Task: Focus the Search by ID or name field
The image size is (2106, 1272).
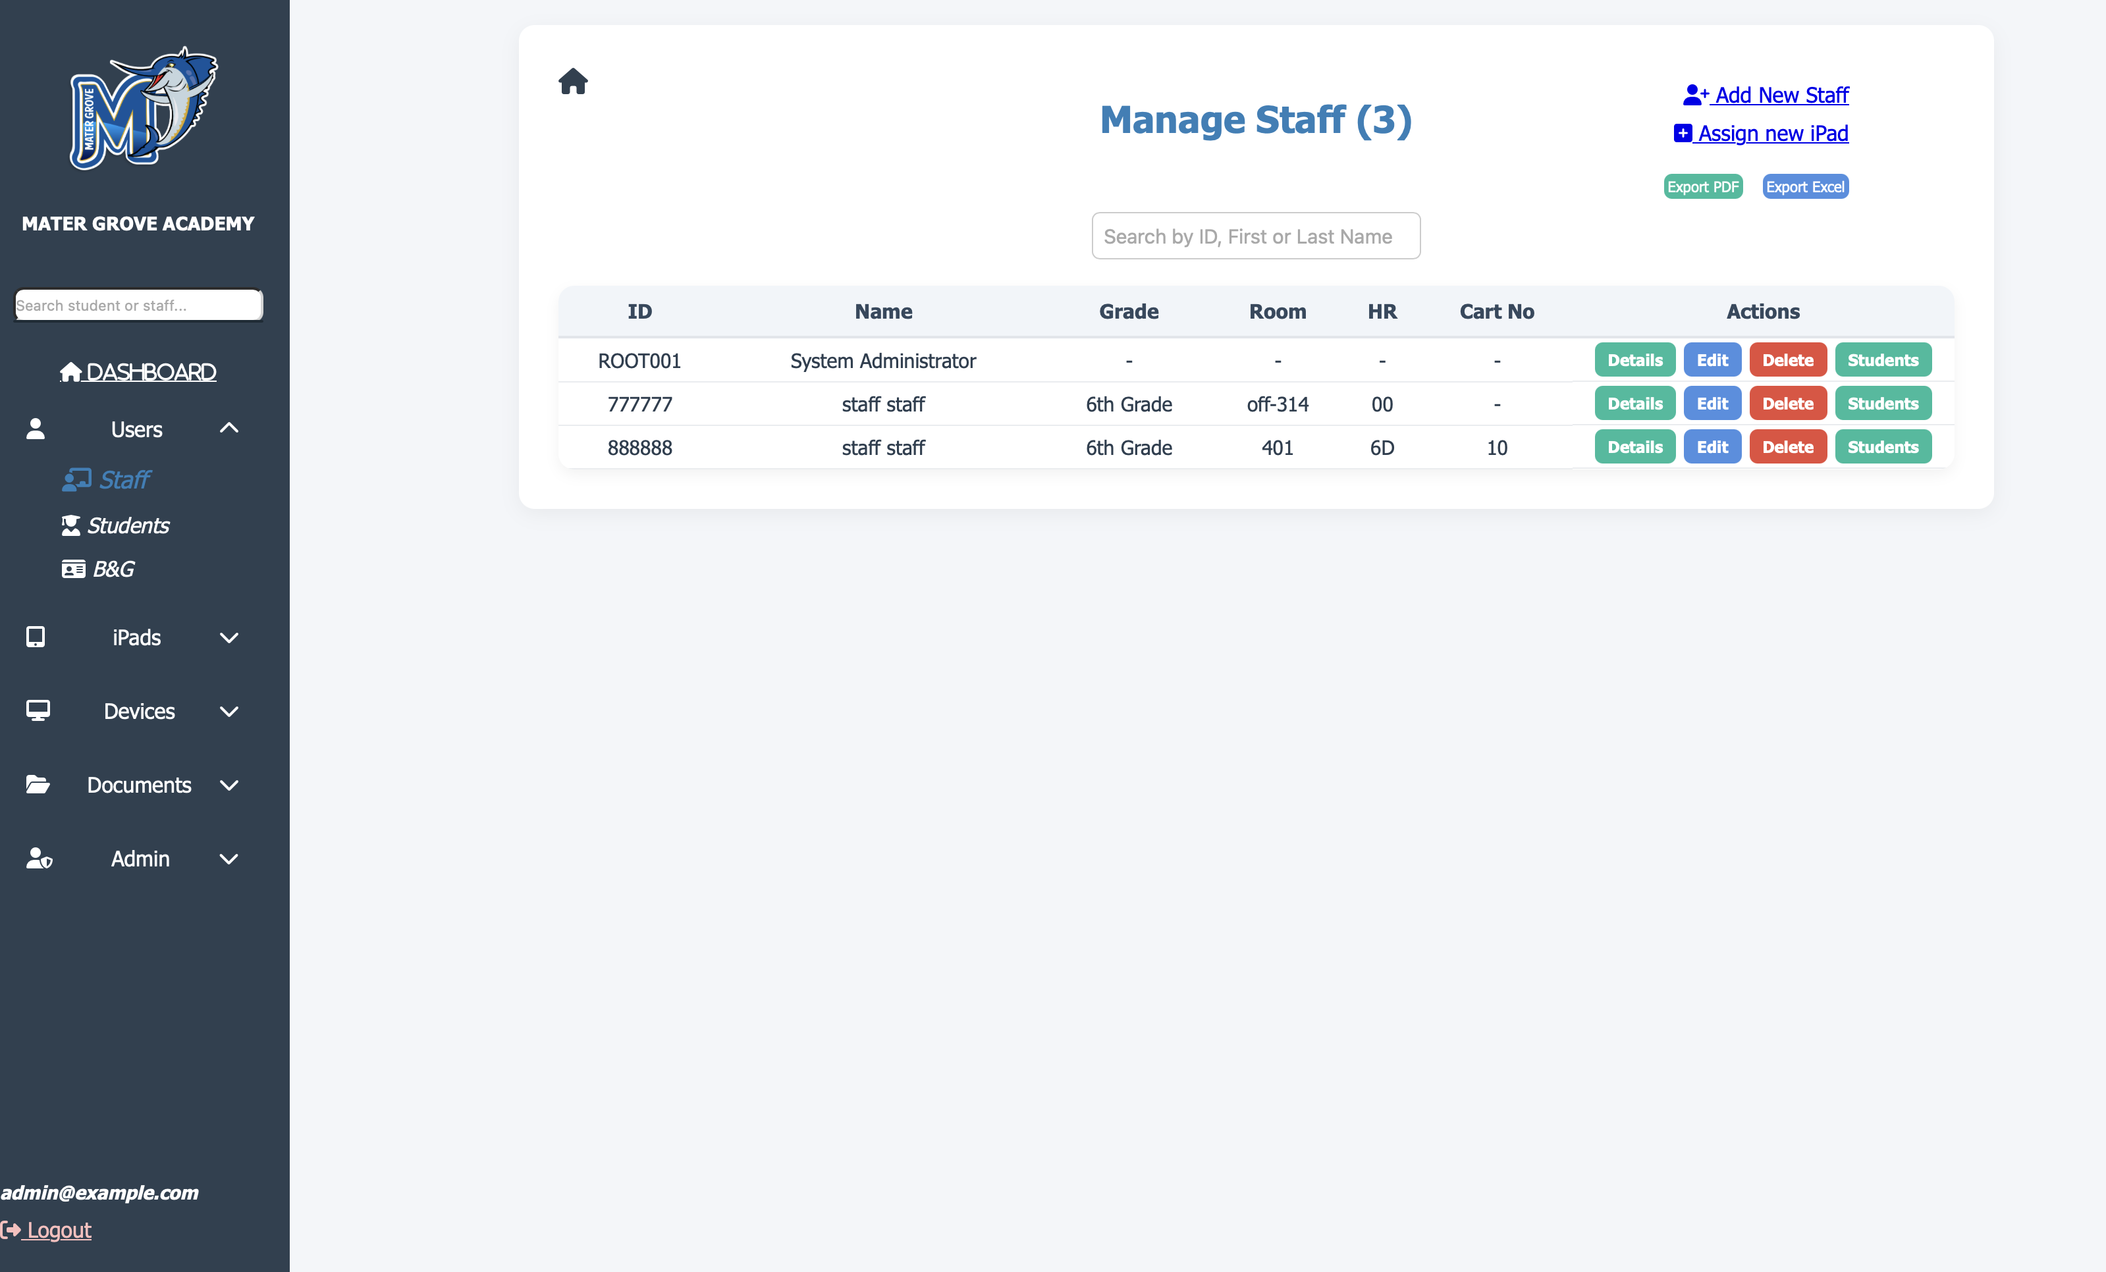Action: (x=1256, y=236)
